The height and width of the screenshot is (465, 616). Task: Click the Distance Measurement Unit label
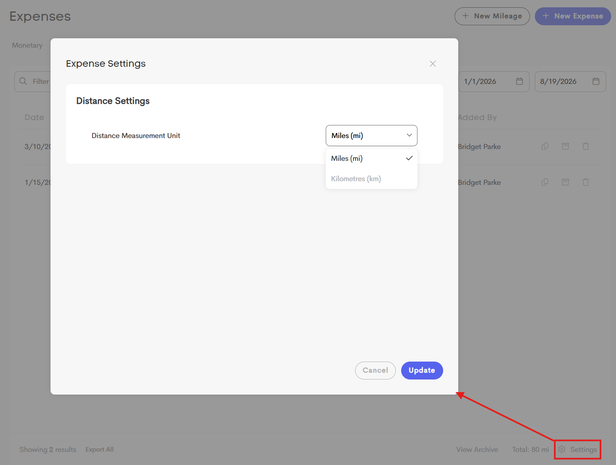136,136
